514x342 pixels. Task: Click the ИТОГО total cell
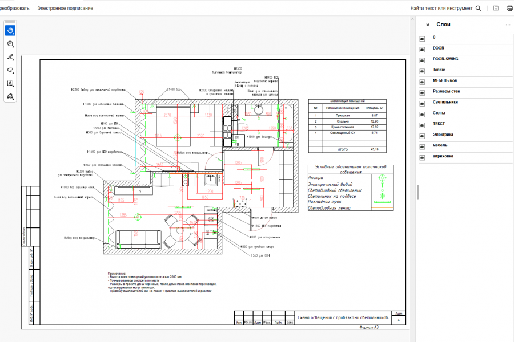click(x=343, y=149)
